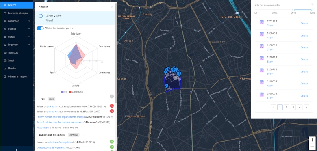Toggle Iris legend series in radar chart
This screenshot has width=317, height=151.
tap(64, 92)
